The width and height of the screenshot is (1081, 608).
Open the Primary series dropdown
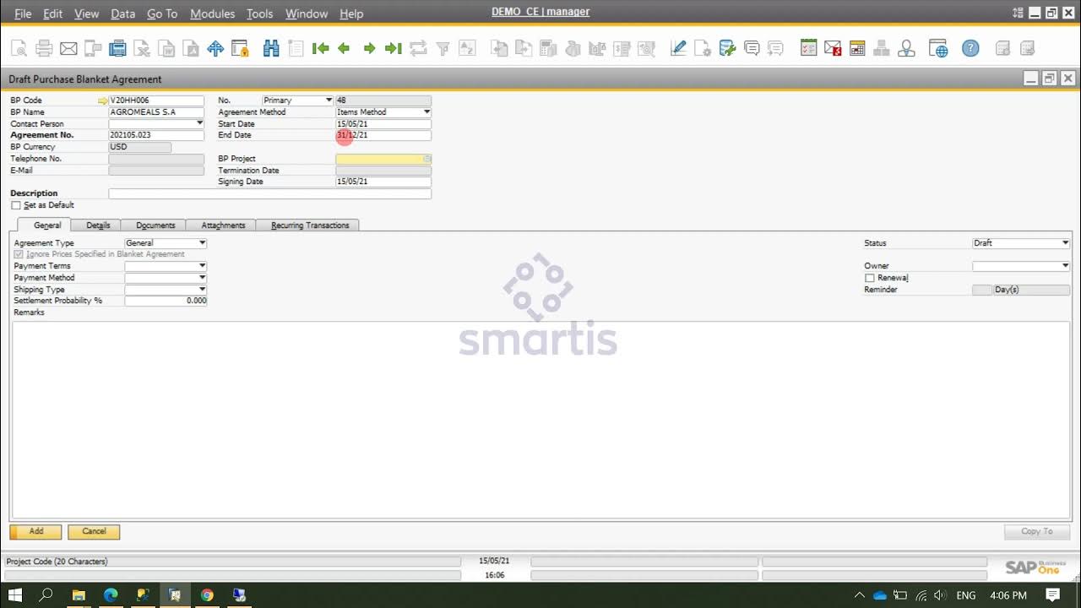pyautogui.click(x=329, y=100)
